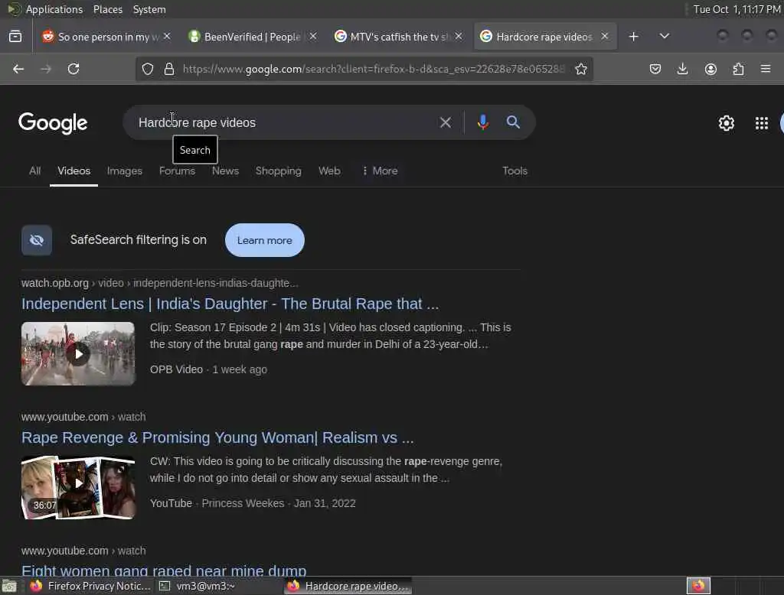
Task: Open the Independent Lens India's Daughter result
Action: pos(230,304)
